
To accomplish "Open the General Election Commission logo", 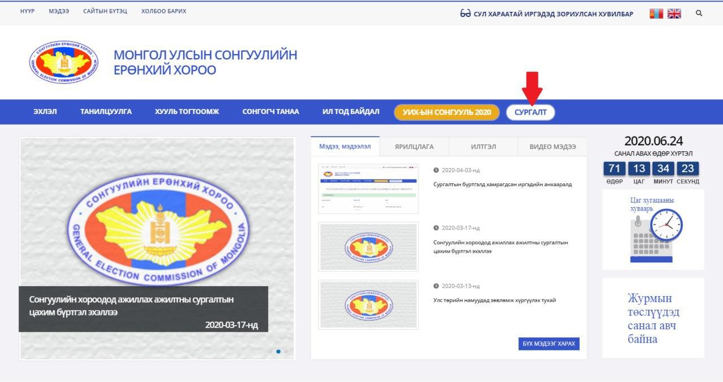I will (64, 63).
